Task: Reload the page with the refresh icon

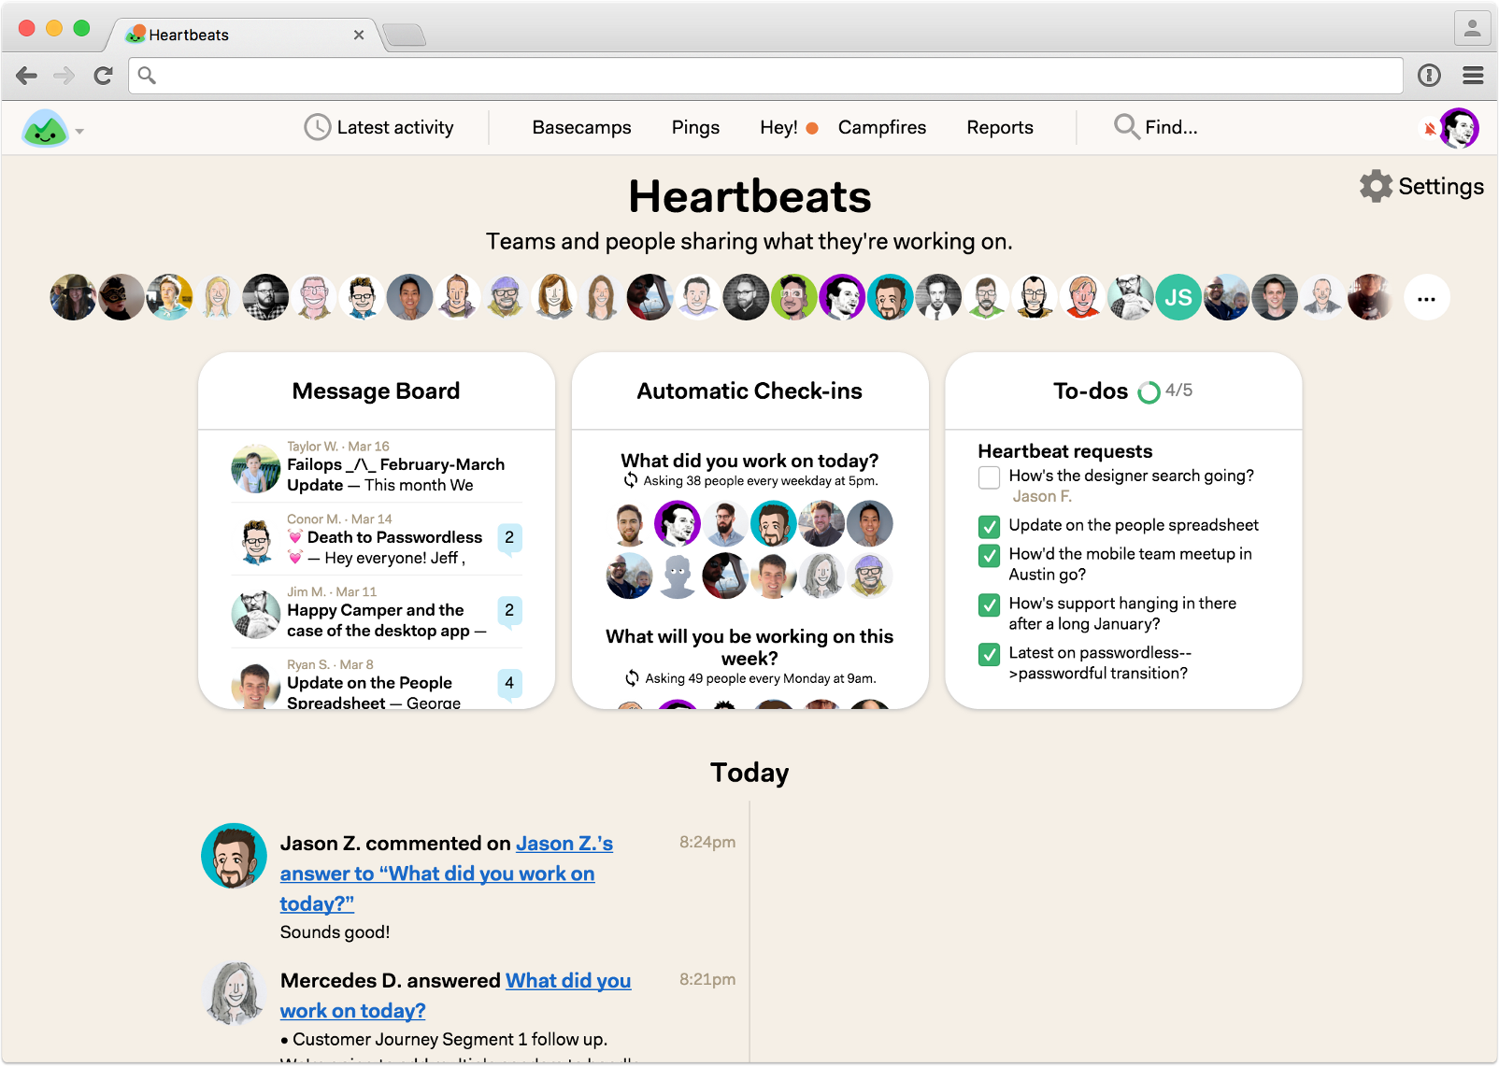Action: pyautogui.click(x=103, y=76)
